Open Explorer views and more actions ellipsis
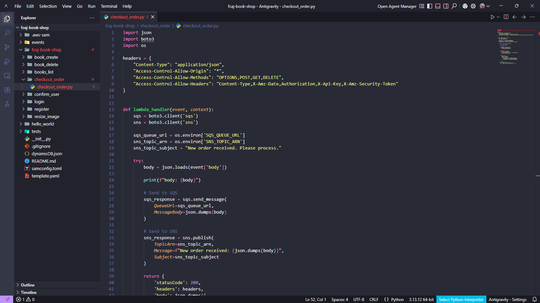The height and width of the screenshot is (303, 540). click(x=92, y=18)
